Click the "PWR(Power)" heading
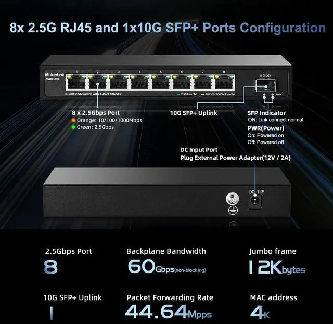This screenshot has height=324, width=333. coord(266,128)
